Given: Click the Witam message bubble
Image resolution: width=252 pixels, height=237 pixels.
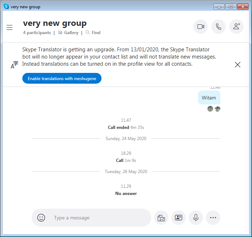Looking at the screenshot, I should (209, 98).
